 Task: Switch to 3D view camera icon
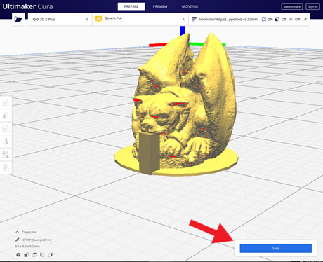pyautogui.click(x=18, y=255)
